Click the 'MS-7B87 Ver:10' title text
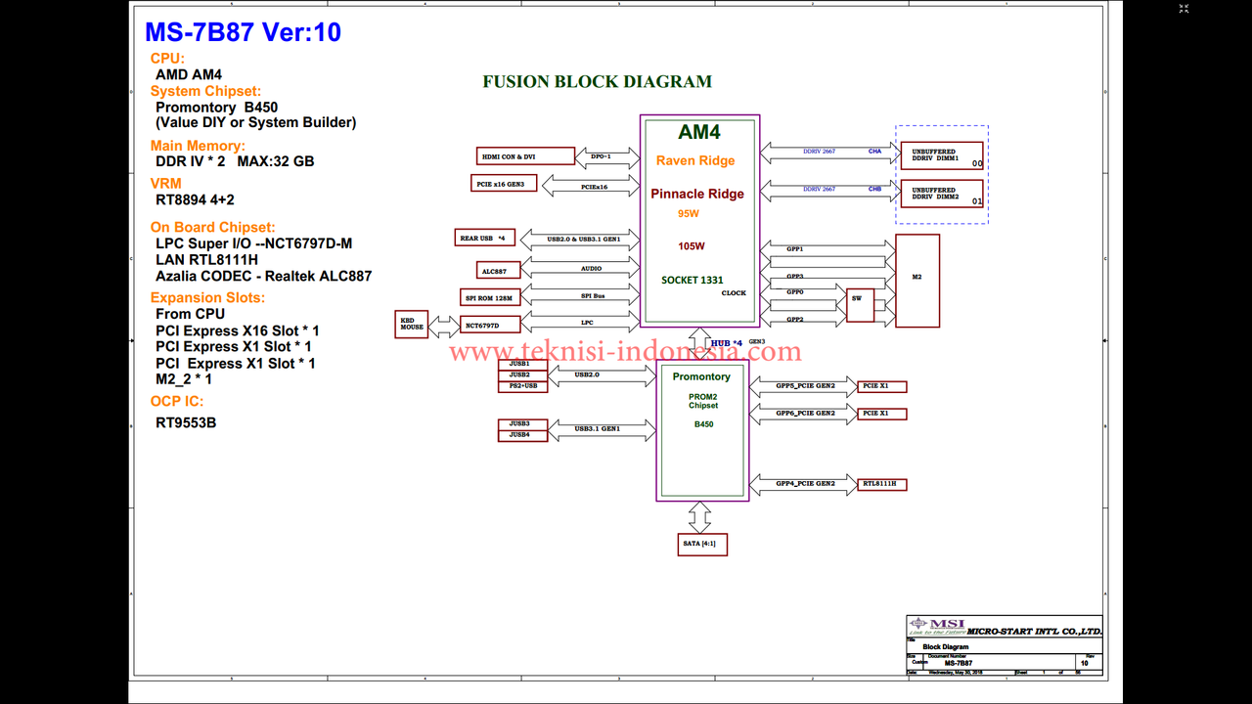 pyautogui.click(x=243, y=31)
